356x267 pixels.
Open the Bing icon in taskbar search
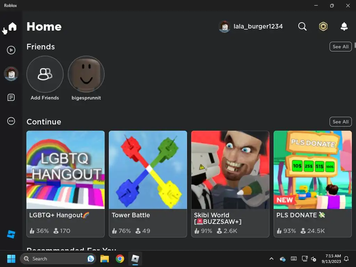[x=91, y=259]
